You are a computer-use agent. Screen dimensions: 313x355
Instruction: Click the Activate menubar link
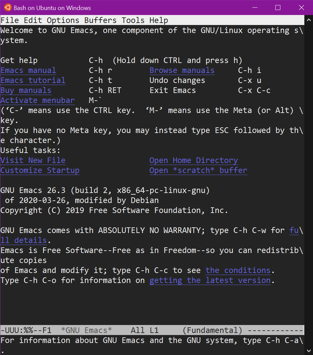tap(38, 100)
